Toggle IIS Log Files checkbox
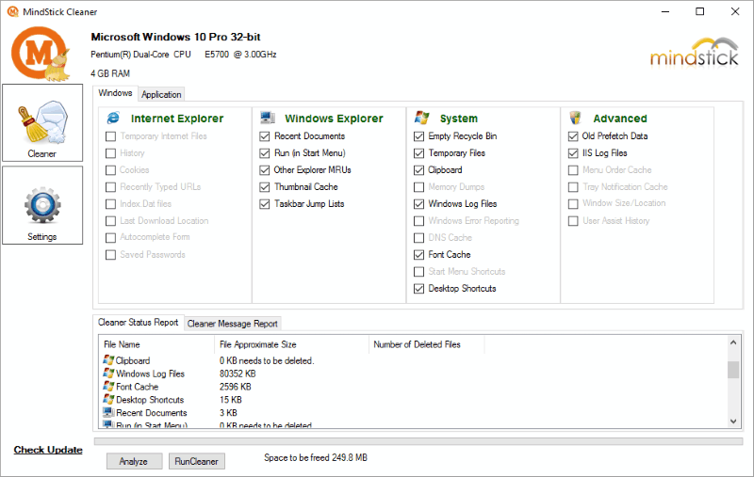 (x=573, y=153)
